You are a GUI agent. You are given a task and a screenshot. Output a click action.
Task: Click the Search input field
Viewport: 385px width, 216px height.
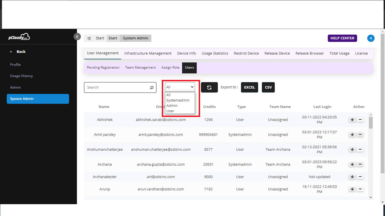coord(117,87)
